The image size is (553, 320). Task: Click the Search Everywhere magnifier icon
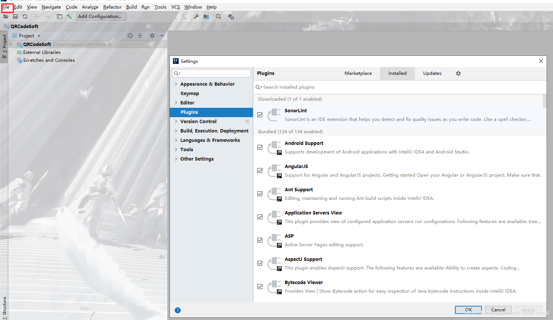[x=219, y=16]
